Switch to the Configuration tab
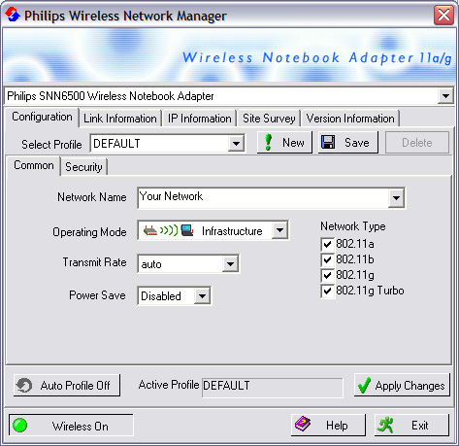This screenshot has height=446, width=459. point(42,117)
